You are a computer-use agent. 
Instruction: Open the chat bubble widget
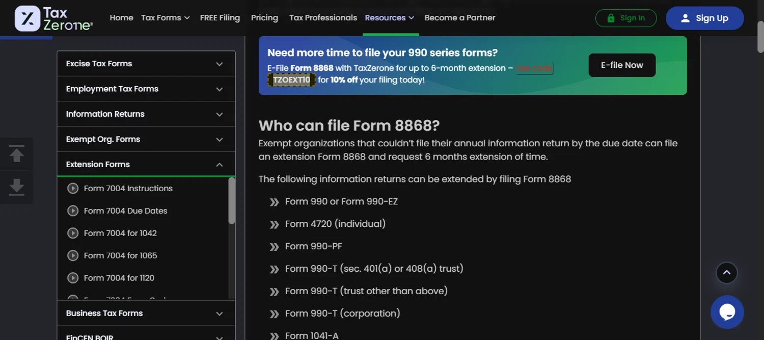point(727,312)
